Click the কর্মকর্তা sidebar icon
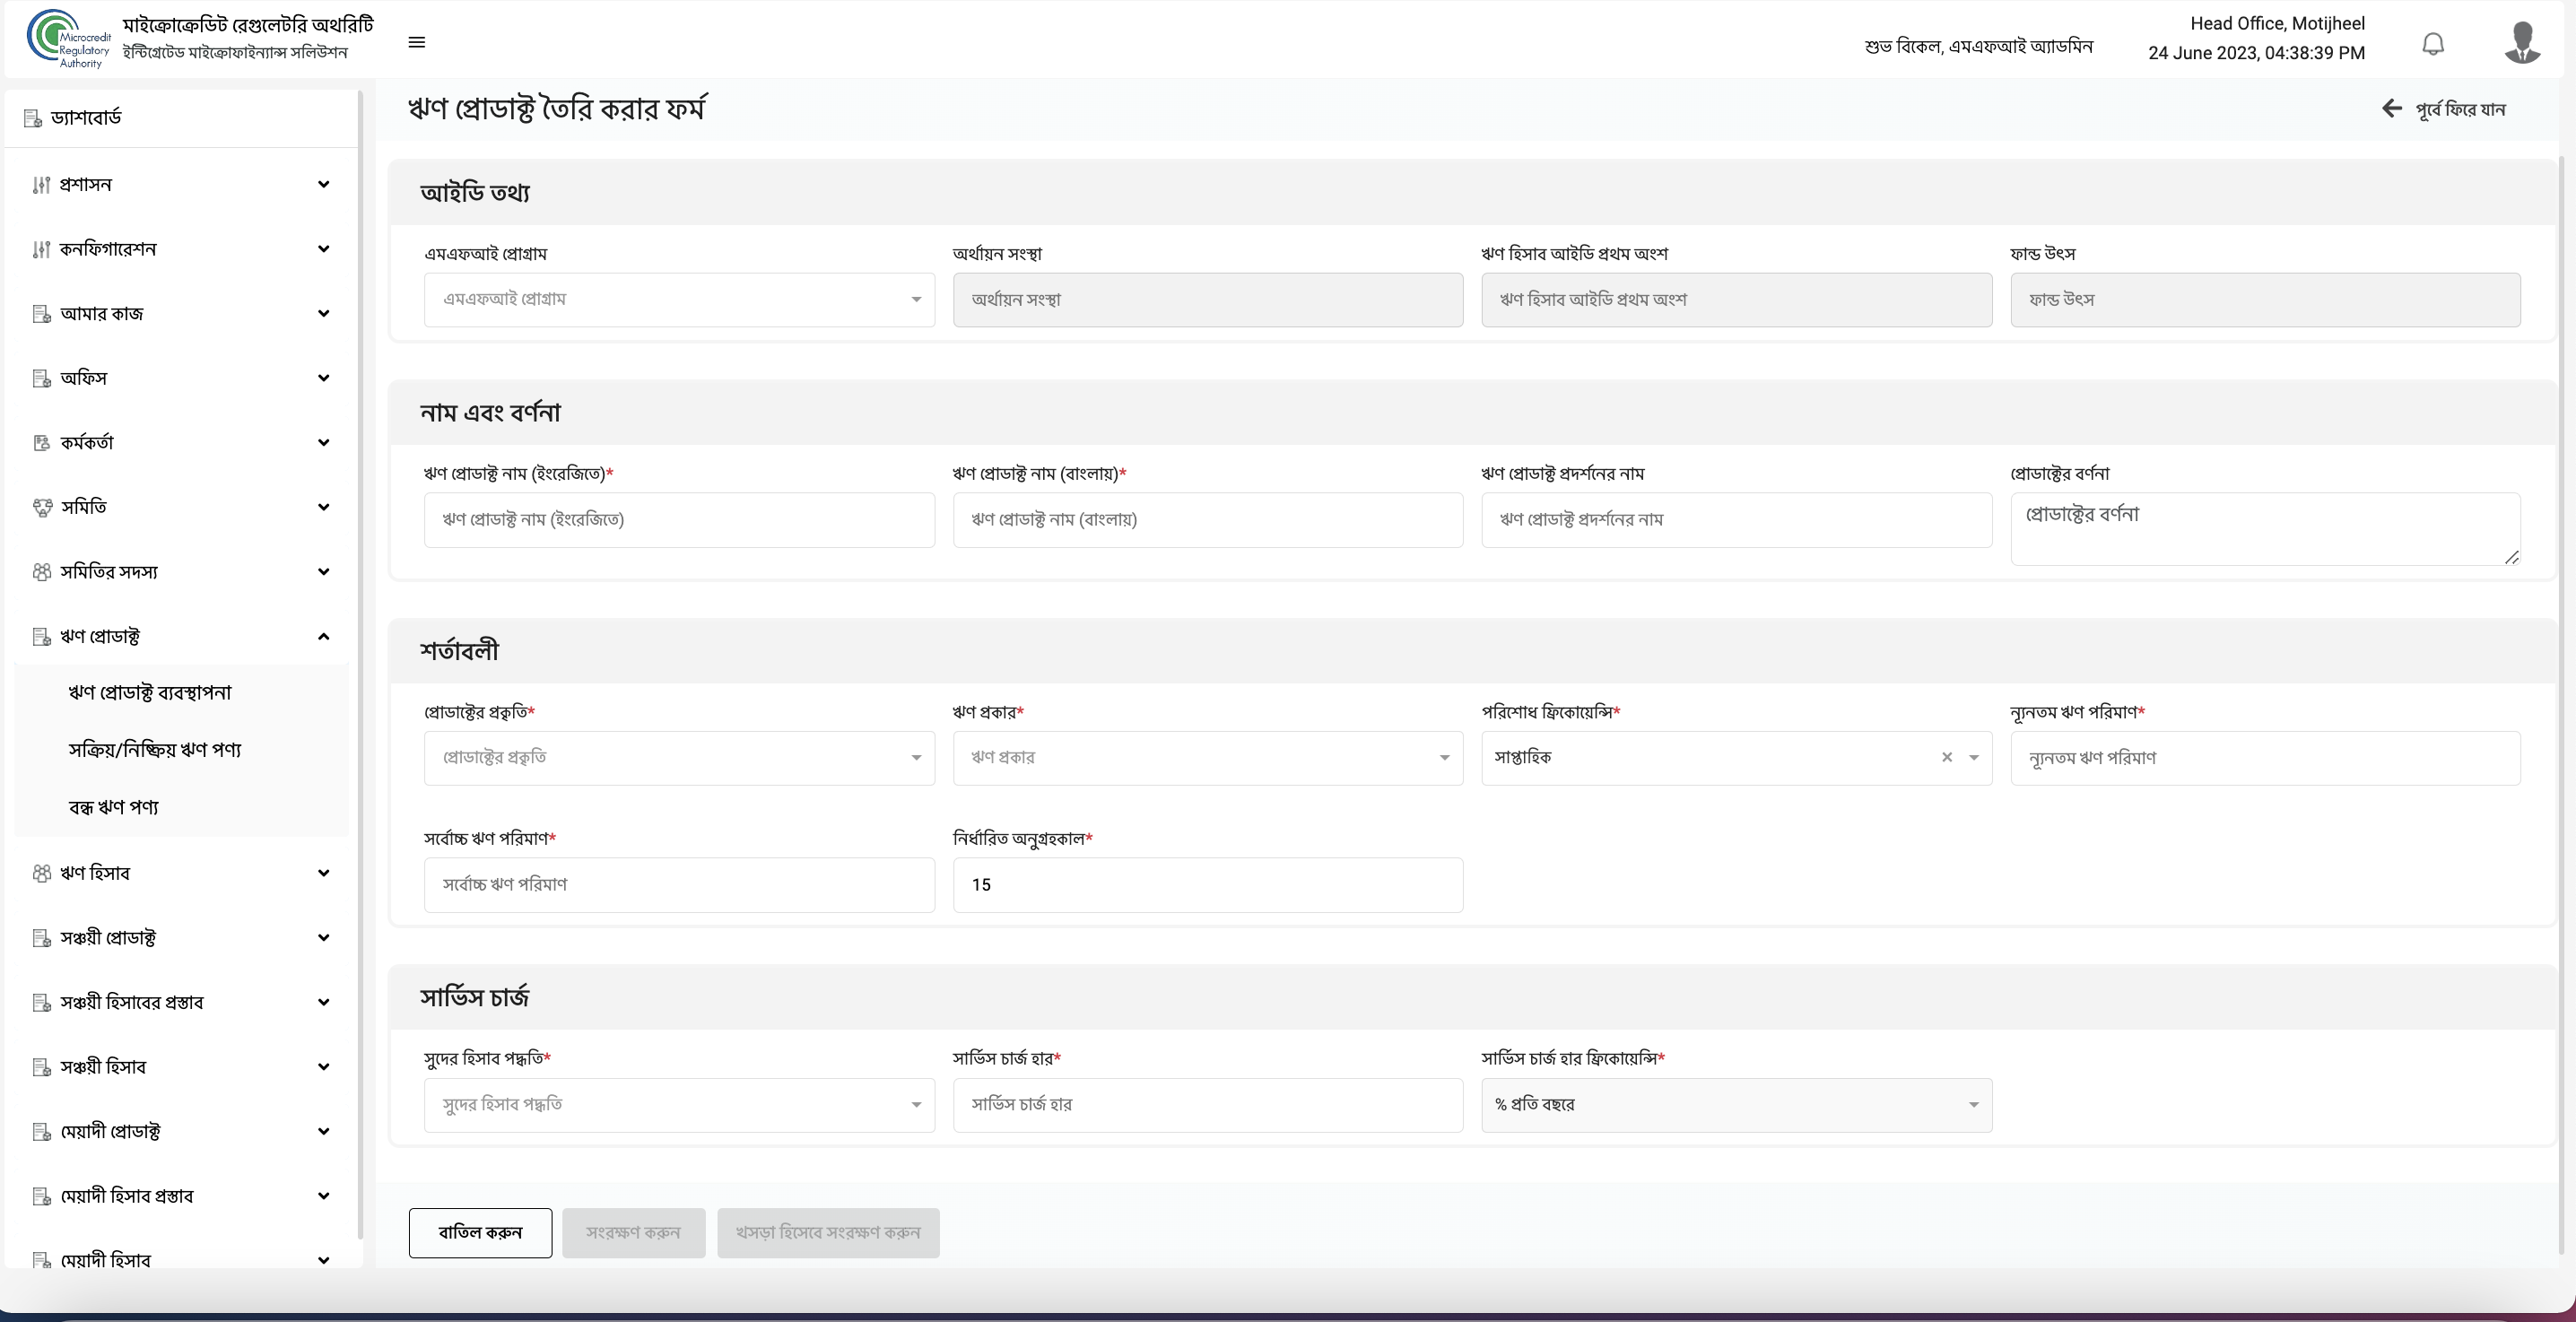2576x1322 pixels. (41, 443)
